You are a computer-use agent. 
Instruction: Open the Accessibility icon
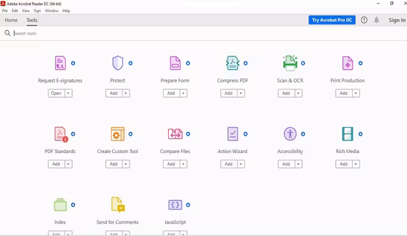290,134
